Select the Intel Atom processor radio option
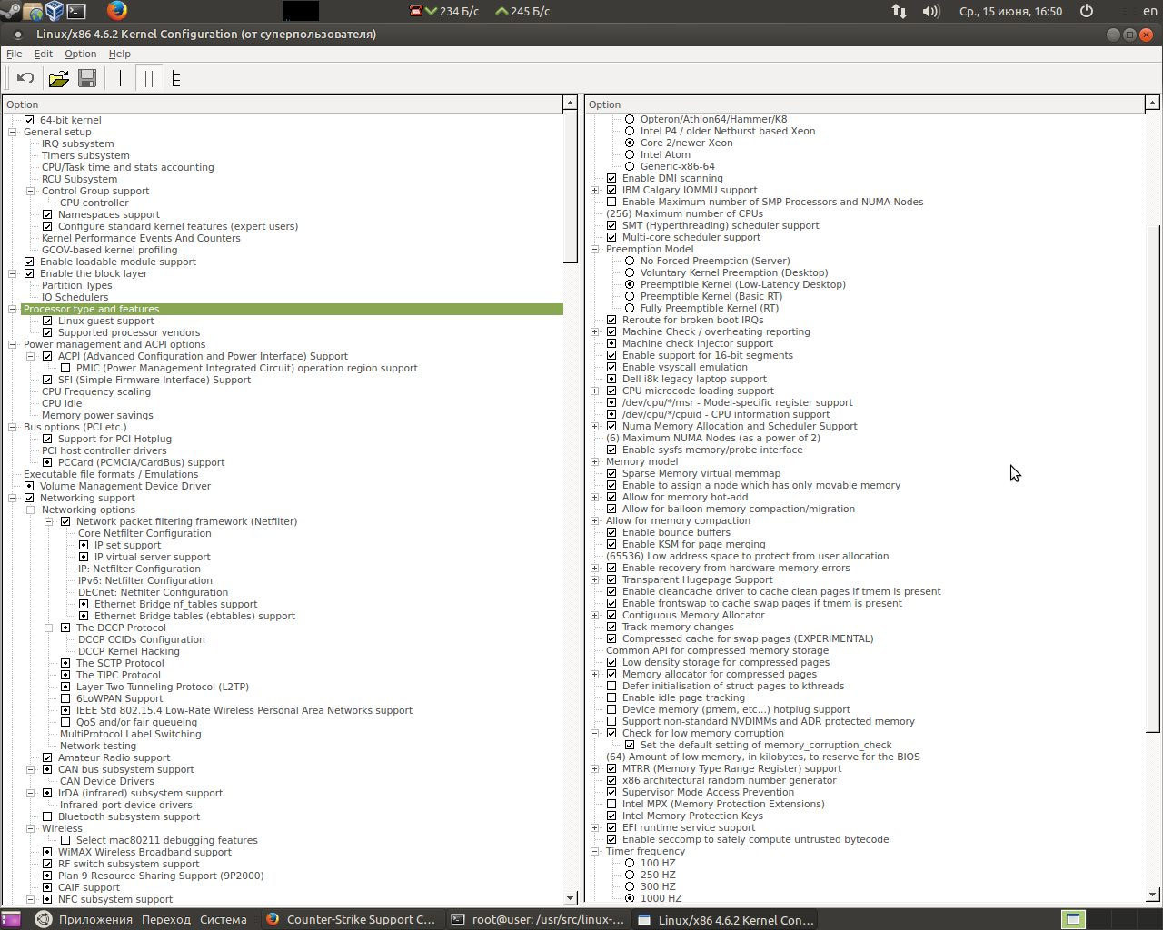 pyautogui.click(x=630, y=154)
